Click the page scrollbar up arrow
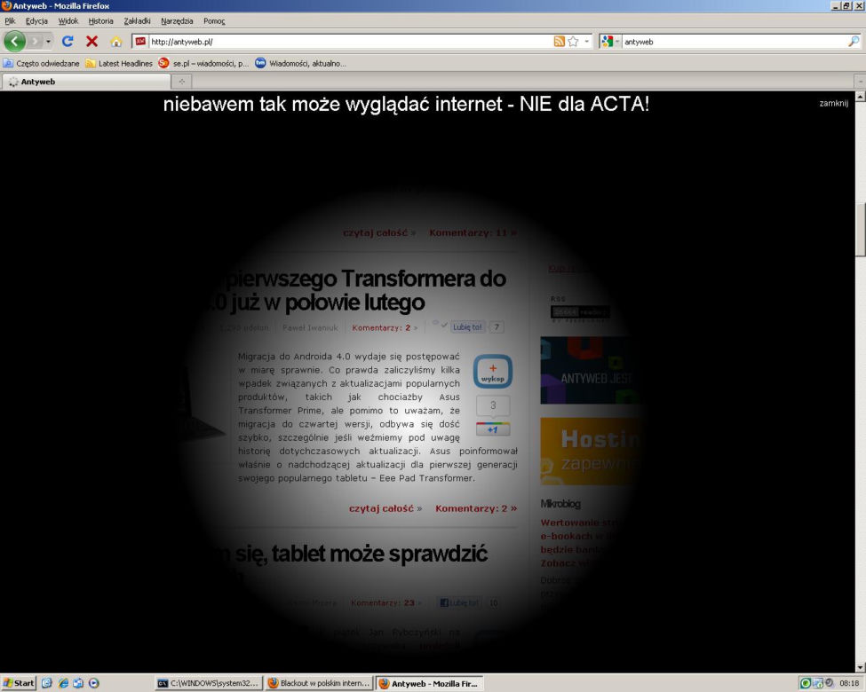 point(861,97)
